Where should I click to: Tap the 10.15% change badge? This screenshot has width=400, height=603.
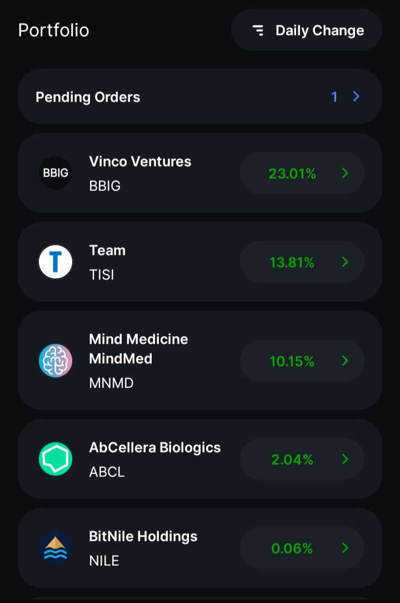tap(292, 361)
